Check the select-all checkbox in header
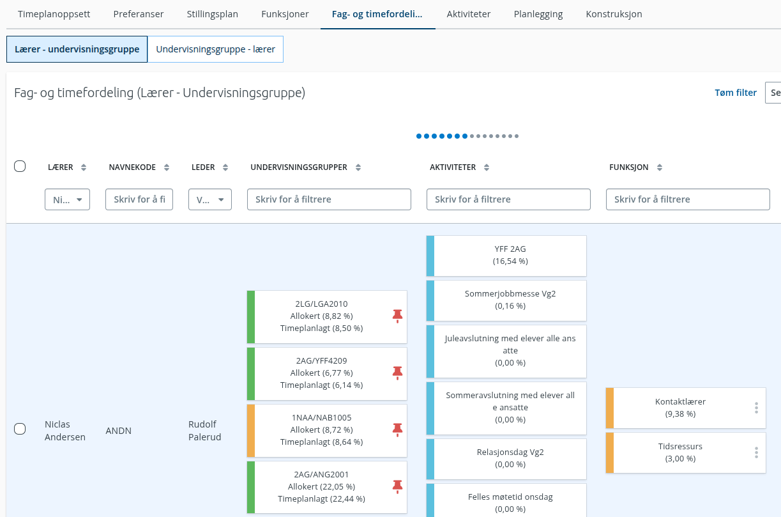This screenshot has height=517, width=781. [20, 166]
